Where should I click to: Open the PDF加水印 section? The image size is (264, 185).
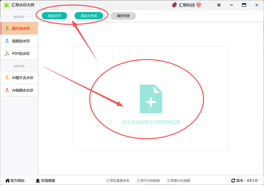[x=19, y=54]
